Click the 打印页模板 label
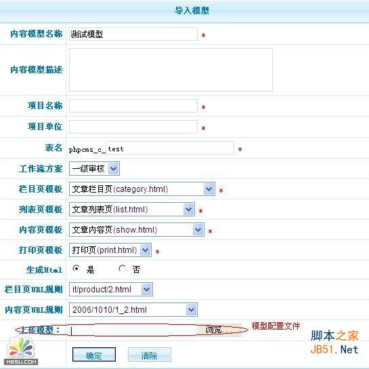The width and height of the screenshot is (369, 369). click(41, 250)
